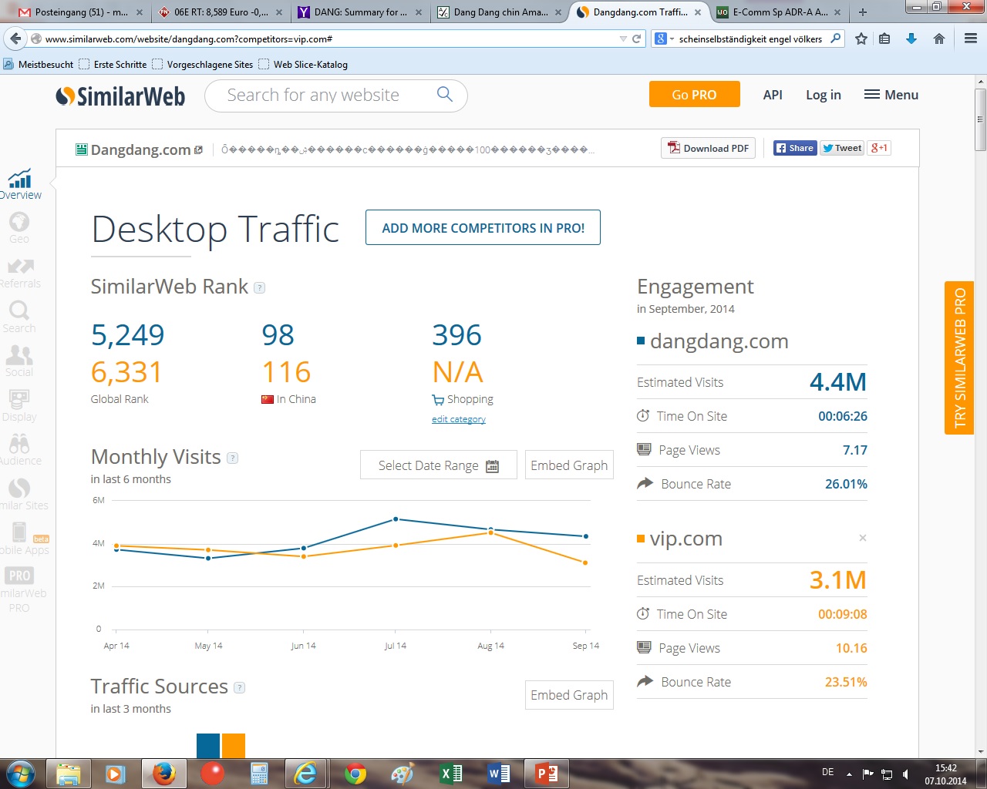
Task: Click the website search input field
Action: click(x=324, y=96)
